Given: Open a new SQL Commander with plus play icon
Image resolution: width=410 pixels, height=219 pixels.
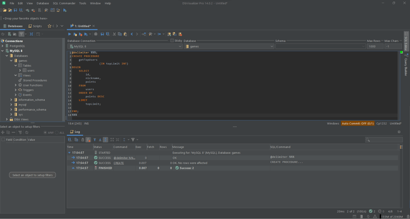Looking at the screenshot, I should click(x=65, y=10).
